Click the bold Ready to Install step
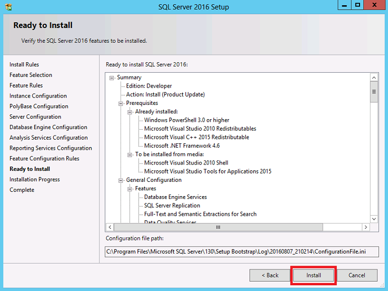 tap(29, 169)
